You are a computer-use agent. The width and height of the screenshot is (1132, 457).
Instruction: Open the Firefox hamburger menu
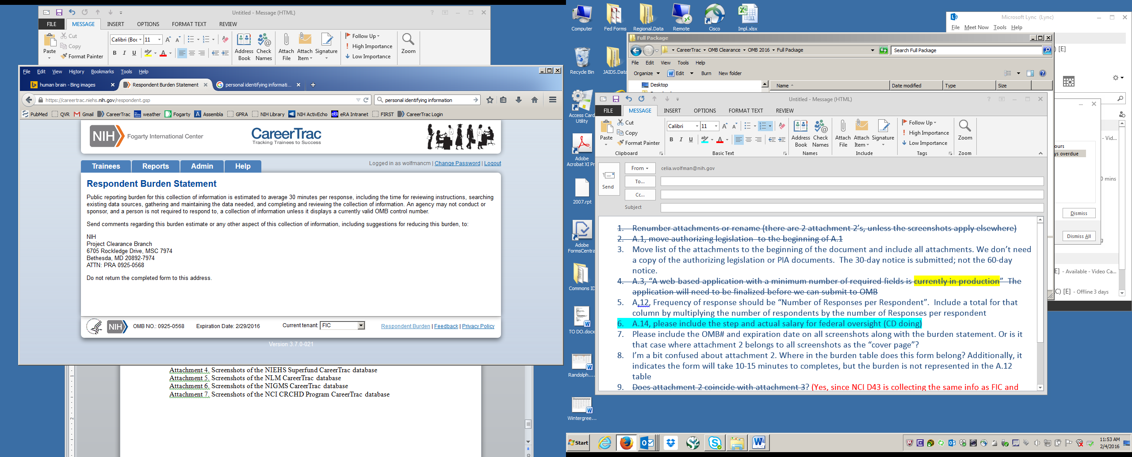point(553,100)
